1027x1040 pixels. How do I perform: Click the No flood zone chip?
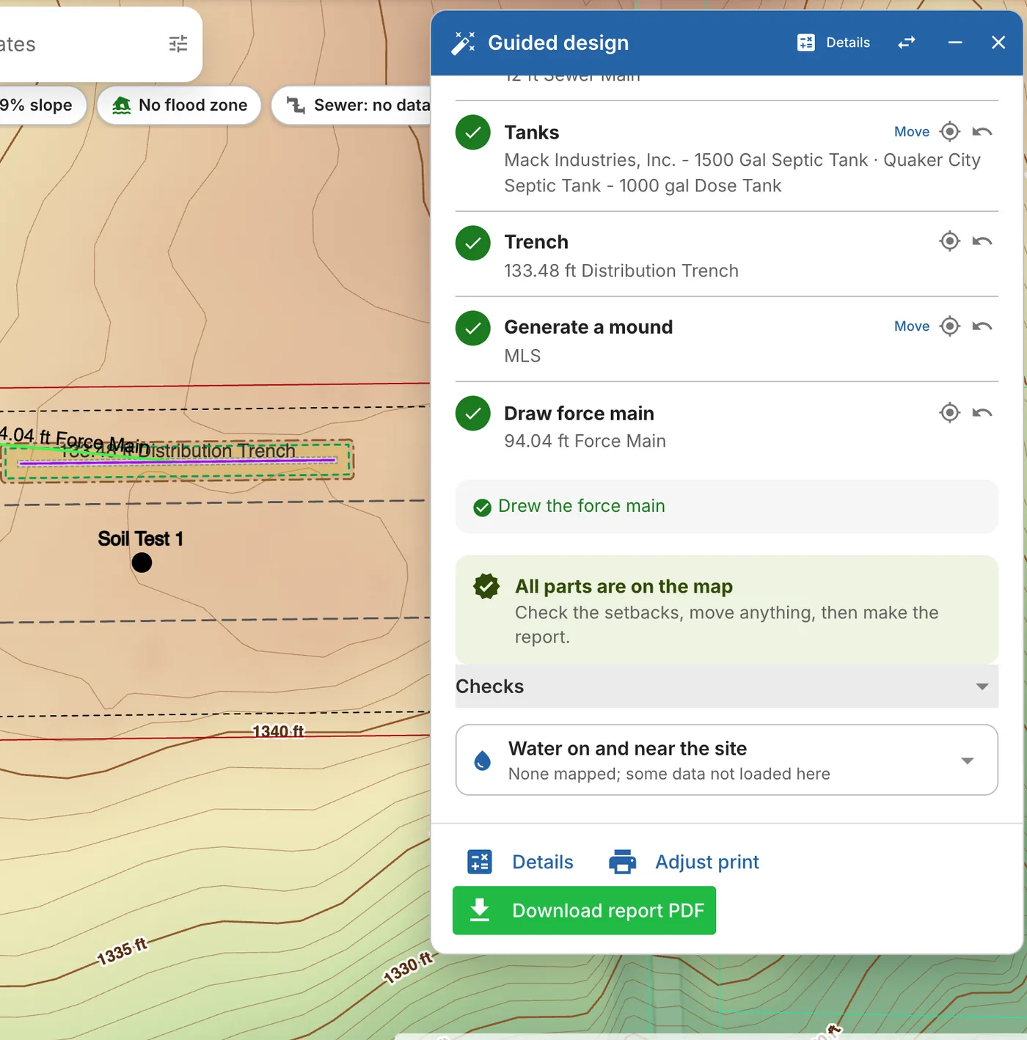pos(179,106)
